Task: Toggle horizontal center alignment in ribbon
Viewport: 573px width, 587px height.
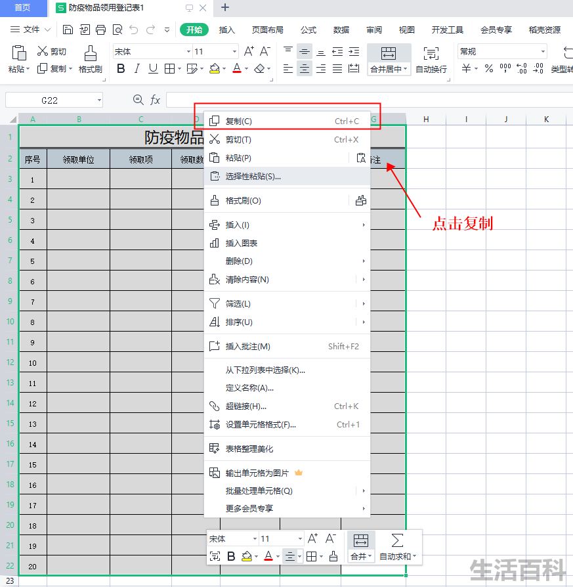Action: coord(305,68)
